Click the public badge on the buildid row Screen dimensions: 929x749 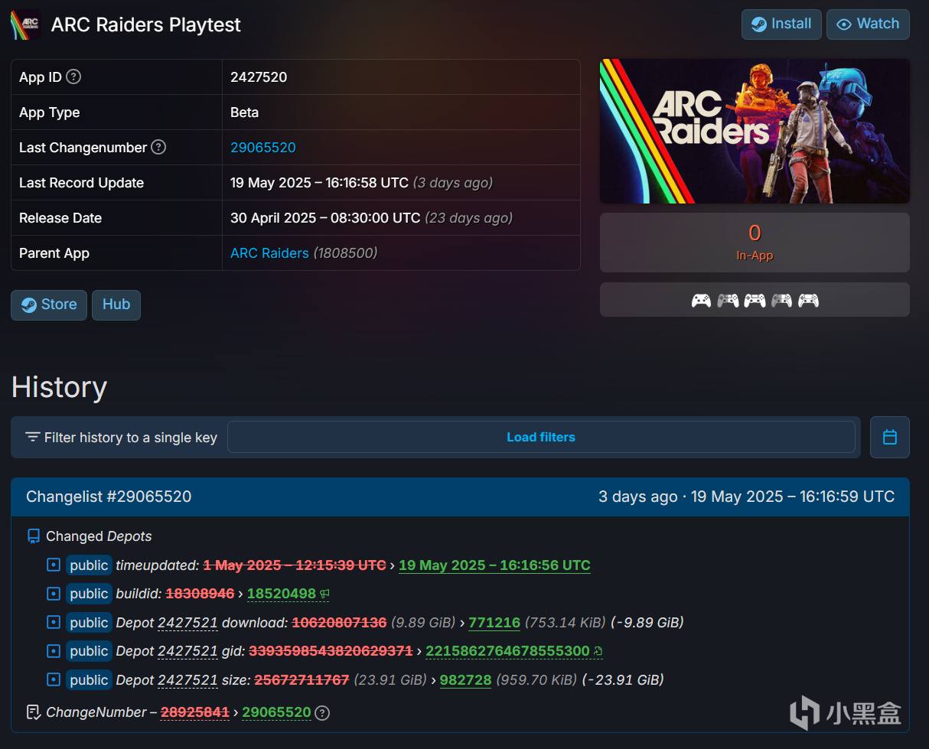coord(89,594)
